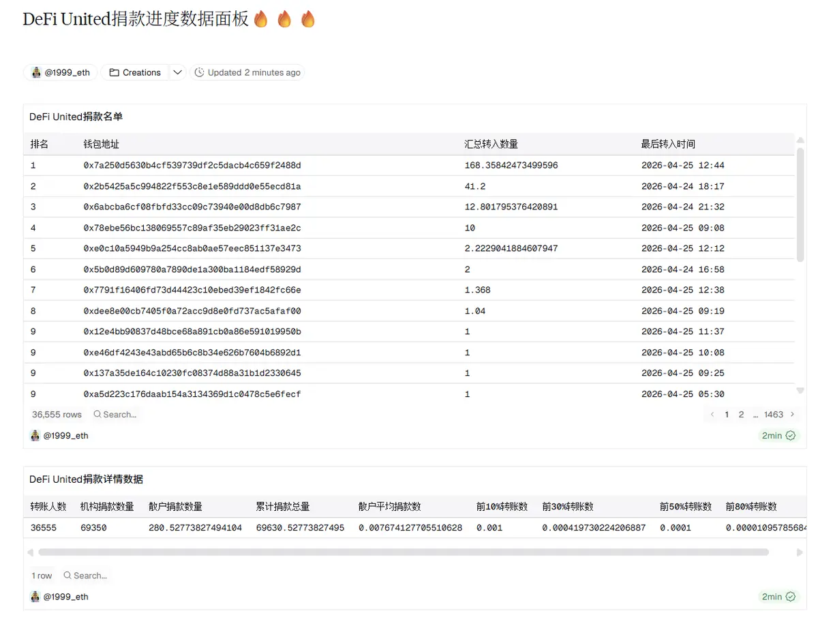This screenshot has height=624, width=818.
Task: Sort by 排名 column header
Action: [40, 144]
